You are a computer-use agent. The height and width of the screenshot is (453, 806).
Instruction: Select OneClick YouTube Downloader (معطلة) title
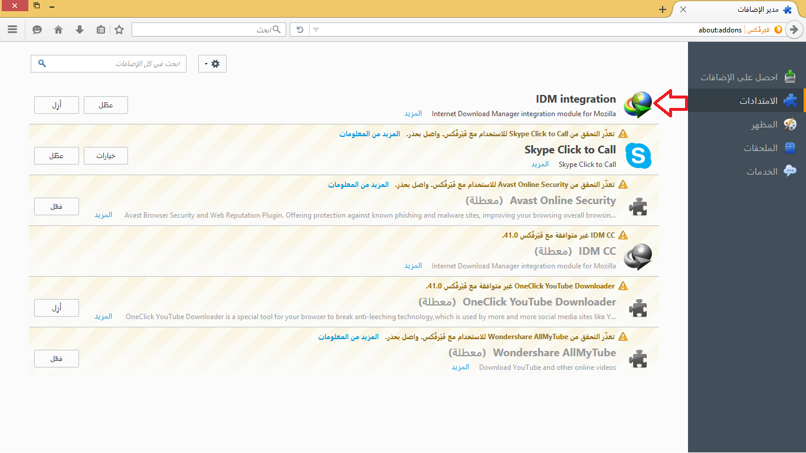pyautogui.click(x=517, y=302)
